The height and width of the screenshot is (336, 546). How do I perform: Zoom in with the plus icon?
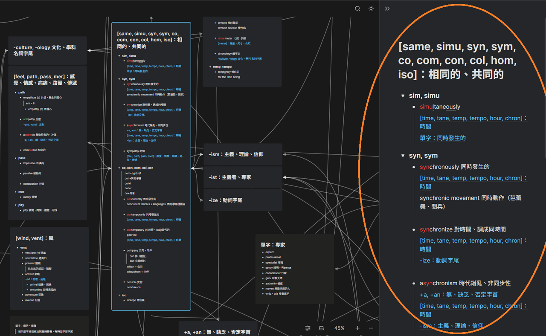357,328
